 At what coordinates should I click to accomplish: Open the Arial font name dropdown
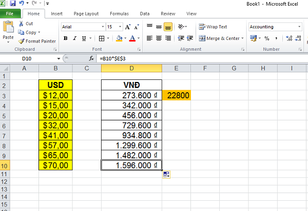101,27
